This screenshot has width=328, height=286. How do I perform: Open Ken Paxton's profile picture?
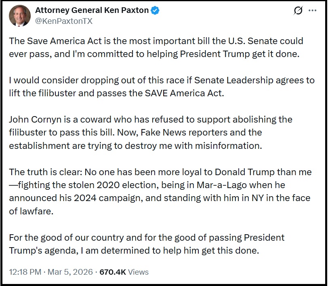(x=19, y=16)
